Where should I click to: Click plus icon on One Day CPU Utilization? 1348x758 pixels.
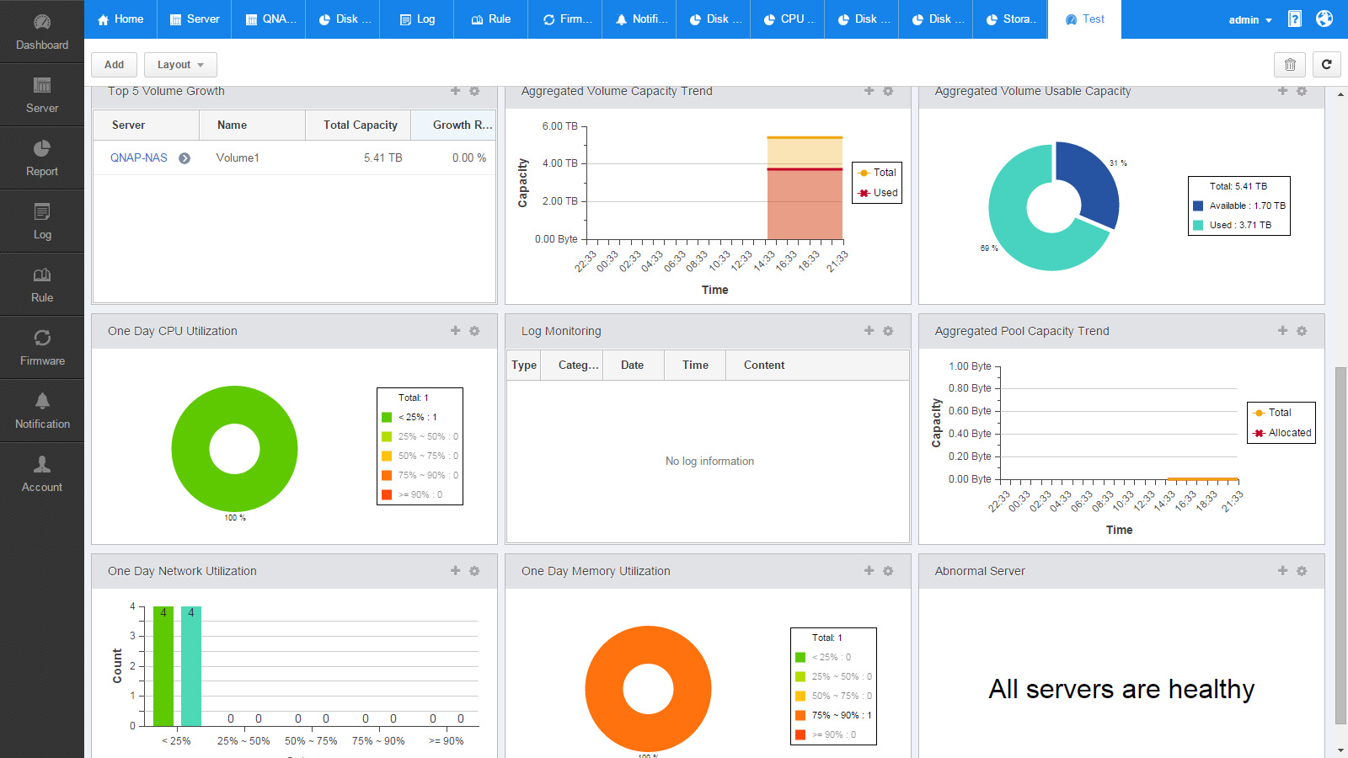pos(455,331)
